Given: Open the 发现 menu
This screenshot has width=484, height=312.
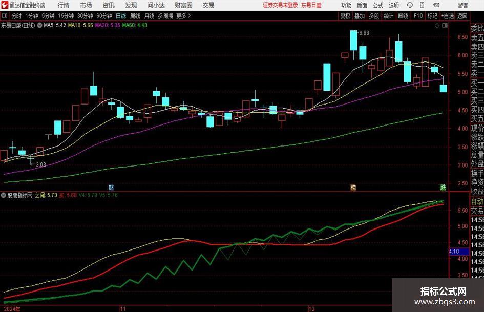Looking at the screenshot, I should [131, 5].
